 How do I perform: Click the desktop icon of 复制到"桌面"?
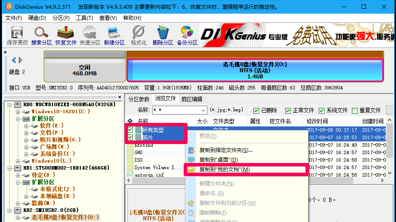(x=191, y=160)
